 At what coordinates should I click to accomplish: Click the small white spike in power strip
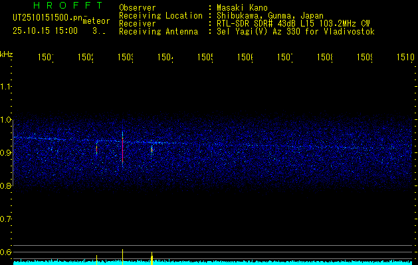click(x=97, y=257)
